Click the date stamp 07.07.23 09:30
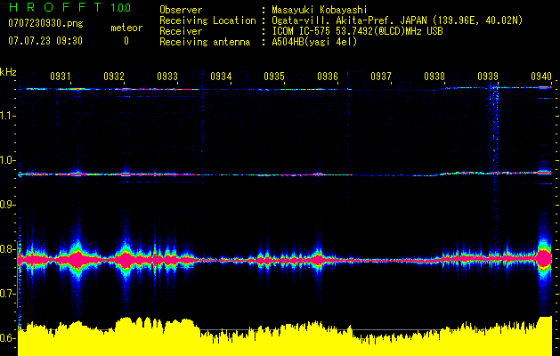Screen dimensions: 560x356 coord(45,41)
